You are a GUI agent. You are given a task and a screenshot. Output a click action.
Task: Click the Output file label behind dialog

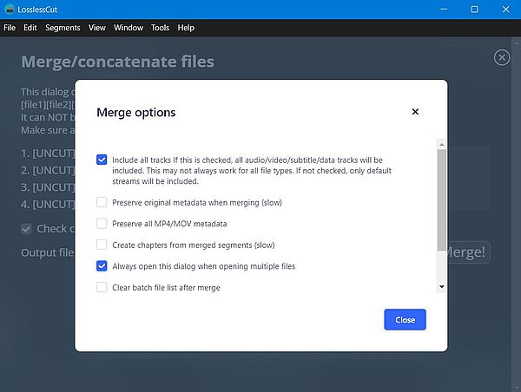coord(48,252)
